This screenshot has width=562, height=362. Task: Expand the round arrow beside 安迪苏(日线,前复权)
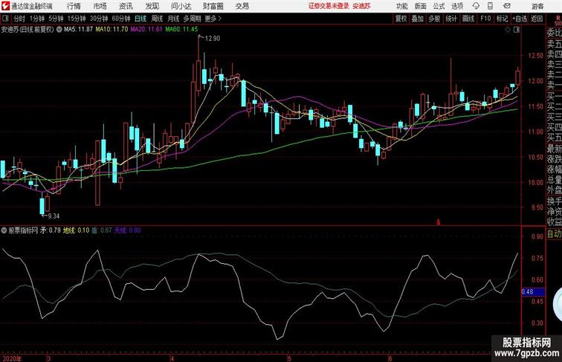point(59,30)
